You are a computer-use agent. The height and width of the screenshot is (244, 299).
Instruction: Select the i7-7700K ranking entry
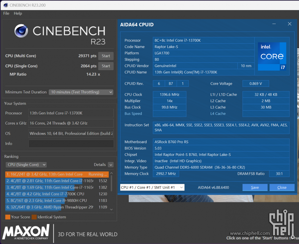point(57,194)
